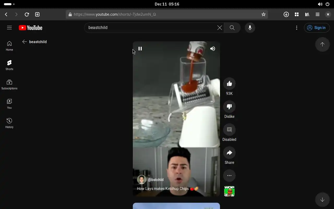334x209 pixels.
Task: Go to previous Short with up arrow
Action: coord(323,44)
